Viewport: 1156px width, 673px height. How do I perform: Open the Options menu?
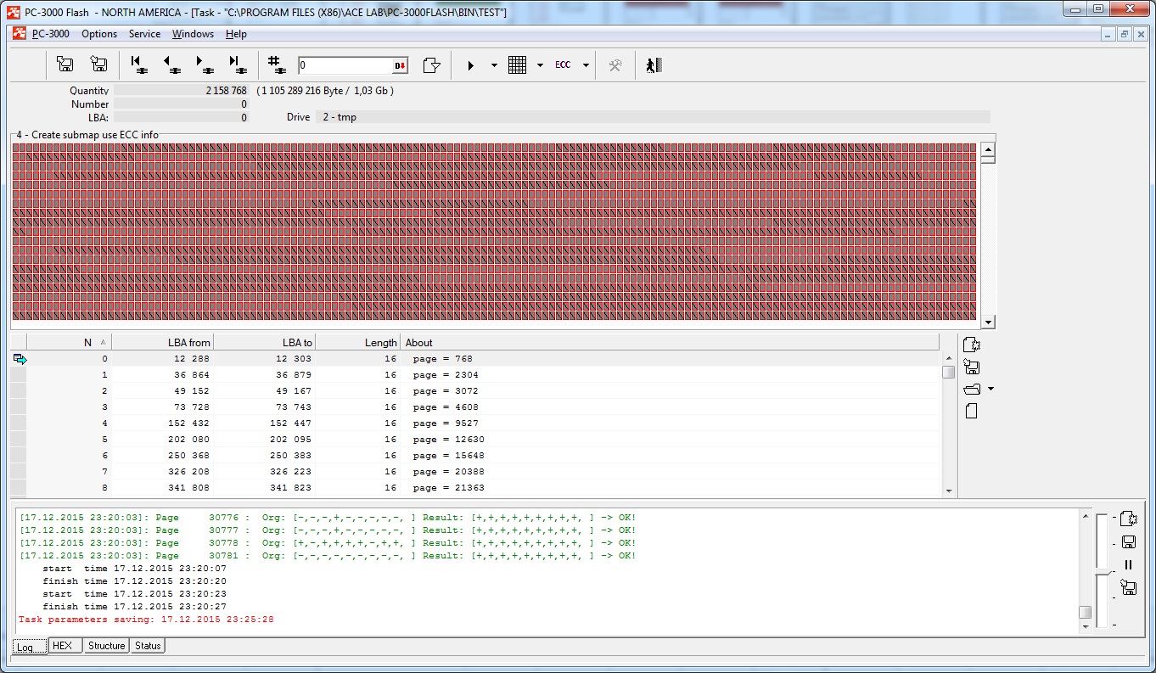tap(99, 34)
